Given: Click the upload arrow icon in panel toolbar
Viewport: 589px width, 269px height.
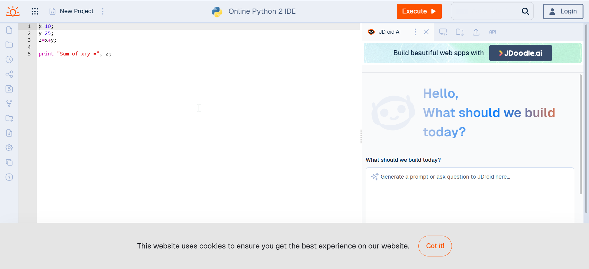Looking at the screenshot, I should pos(476,32).
